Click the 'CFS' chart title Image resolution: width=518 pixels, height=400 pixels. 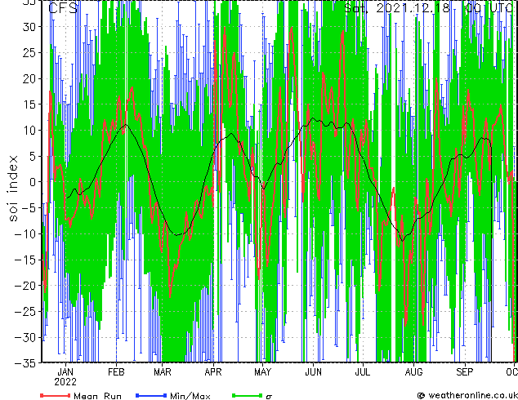pos(63,8)
